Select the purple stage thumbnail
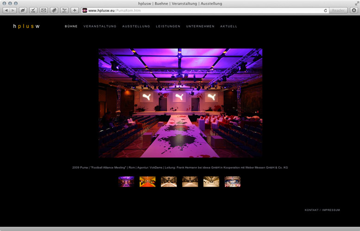Viewport: 360px width, 231px height. [126, 182]
